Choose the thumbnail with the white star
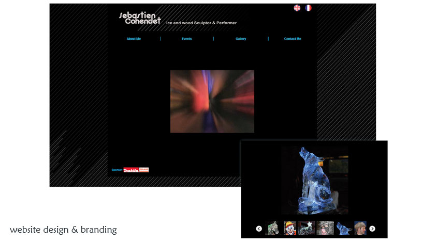 point(307,228)
